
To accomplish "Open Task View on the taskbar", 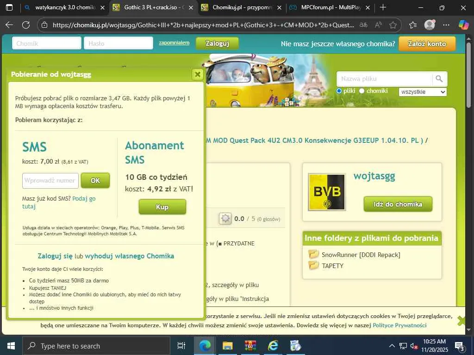I will [181, 346].
